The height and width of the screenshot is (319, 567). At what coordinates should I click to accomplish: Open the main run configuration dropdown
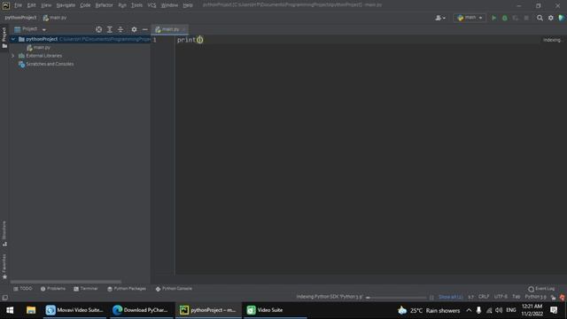[x=470, y=18]
